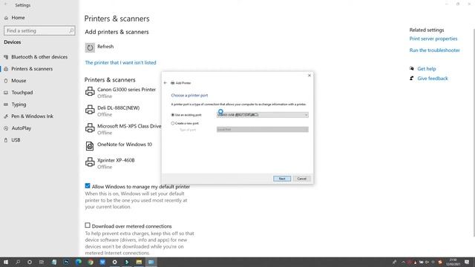Open Print server properties link
This screenshot has width=475, height=267.
[x=433, y=39]
